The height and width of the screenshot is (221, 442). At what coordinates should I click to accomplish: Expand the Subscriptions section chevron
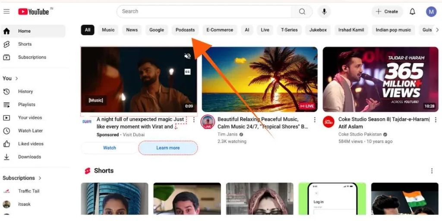pyautogui.click(x=40, y=178)
